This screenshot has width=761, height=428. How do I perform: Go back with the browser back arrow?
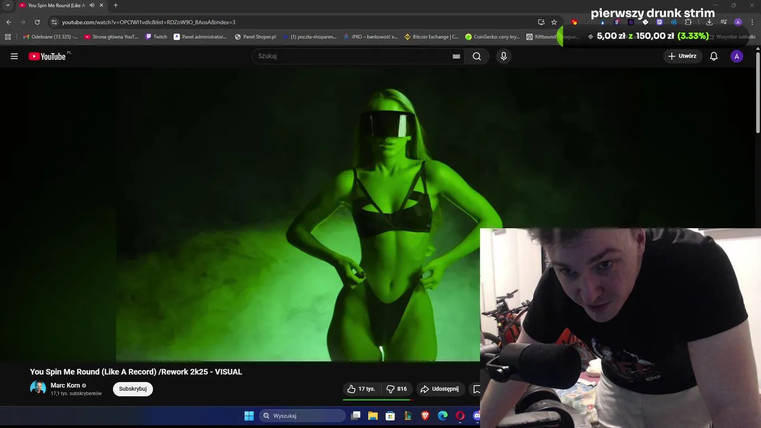coord(8,22)
